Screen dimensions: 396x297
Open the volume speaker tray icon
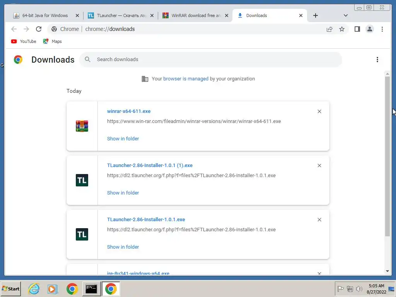359,288
